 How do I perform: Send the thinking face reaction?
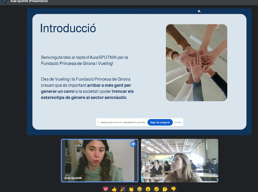(165, 189)
